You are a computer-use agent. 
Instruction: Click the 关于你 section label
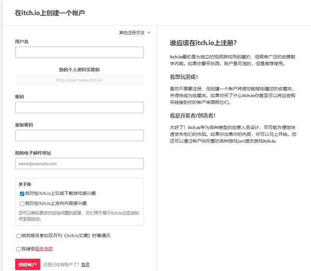[25, 184]
